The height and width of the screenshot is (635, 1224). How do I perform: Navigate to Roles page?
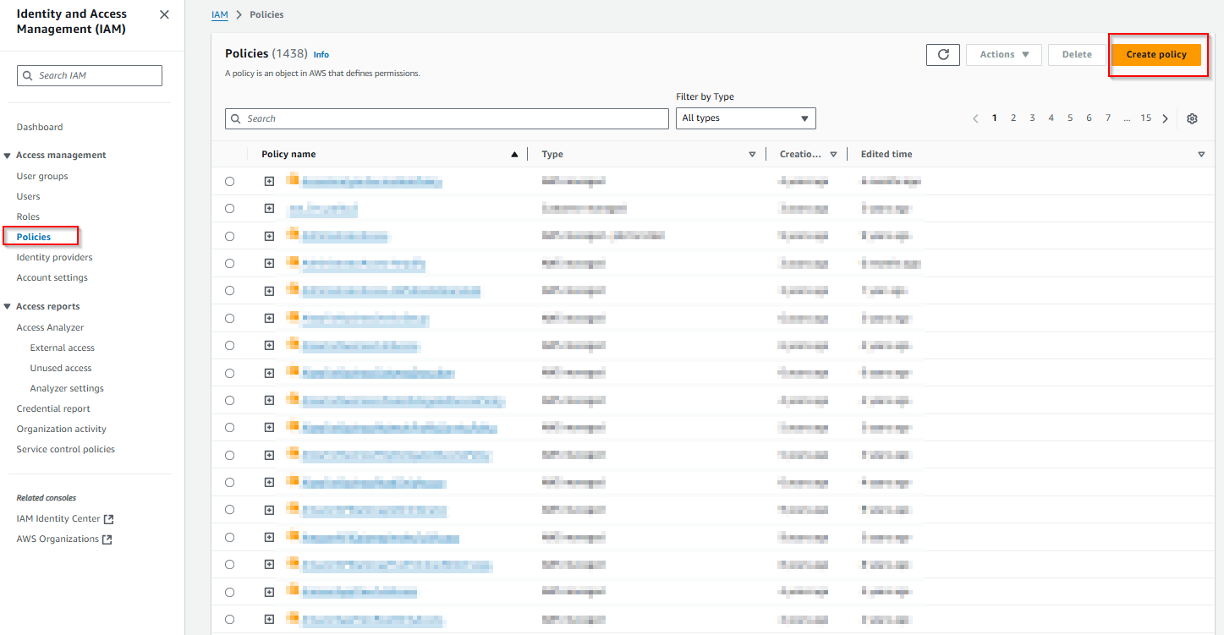(x=28, y=216)
